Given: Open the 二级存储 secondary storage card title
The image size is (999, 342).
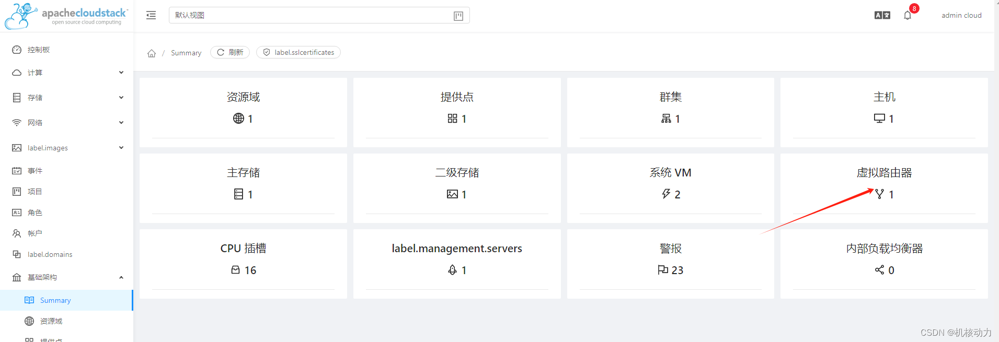Looking at the screenshot, I should click(457, 173).
